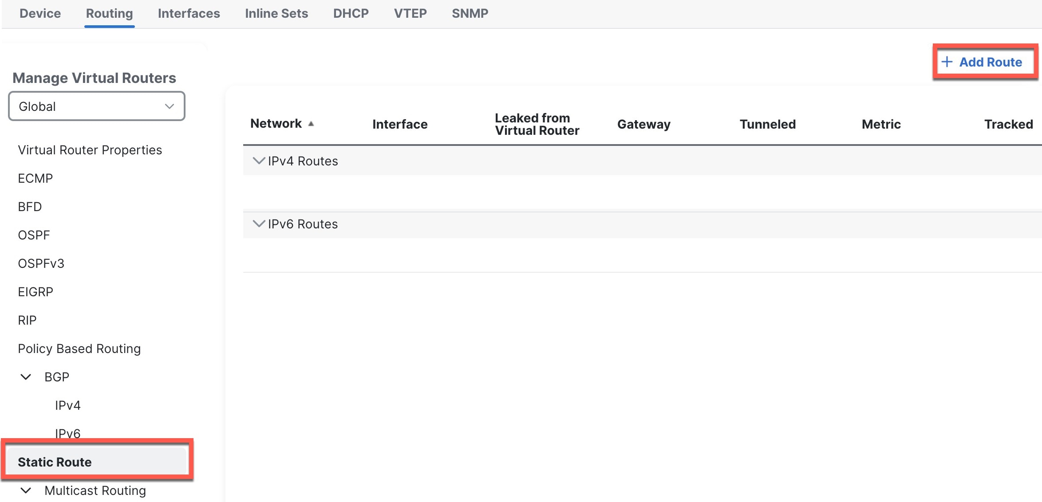Select the DHCP tab
The width and height of the screenshot is (1042, 502).
click(351, 13)
